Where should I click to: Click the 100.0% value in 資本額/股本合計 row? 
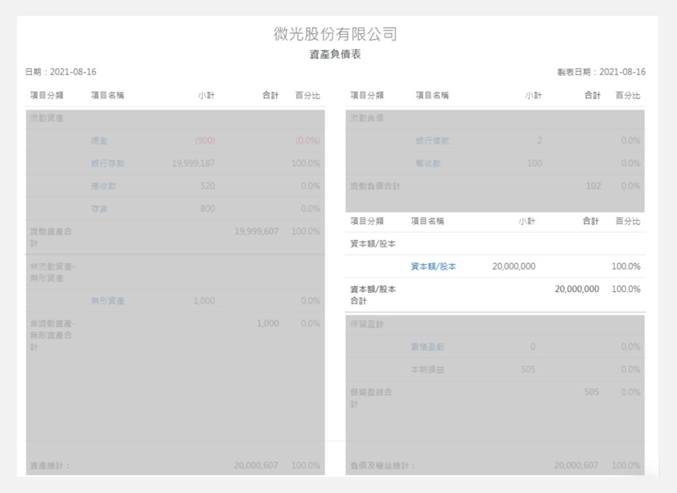[626, 289]
